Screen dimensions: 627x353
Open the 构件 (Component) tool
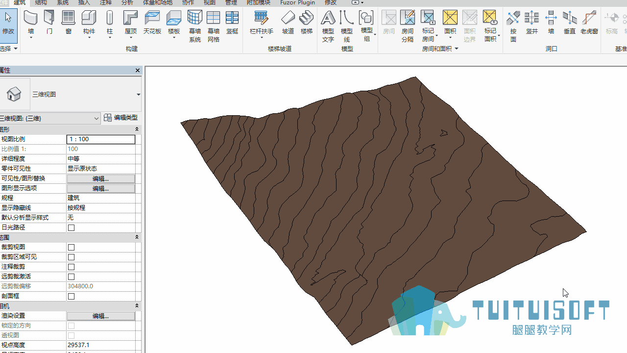pyautogui.click(x=89, y=24)
